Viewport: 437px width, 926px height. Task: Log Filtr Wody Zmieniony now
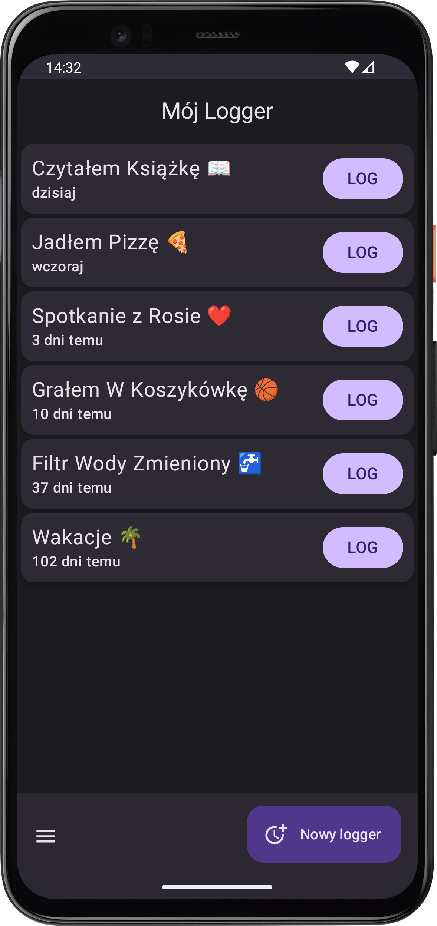click(x=363, y=474)
